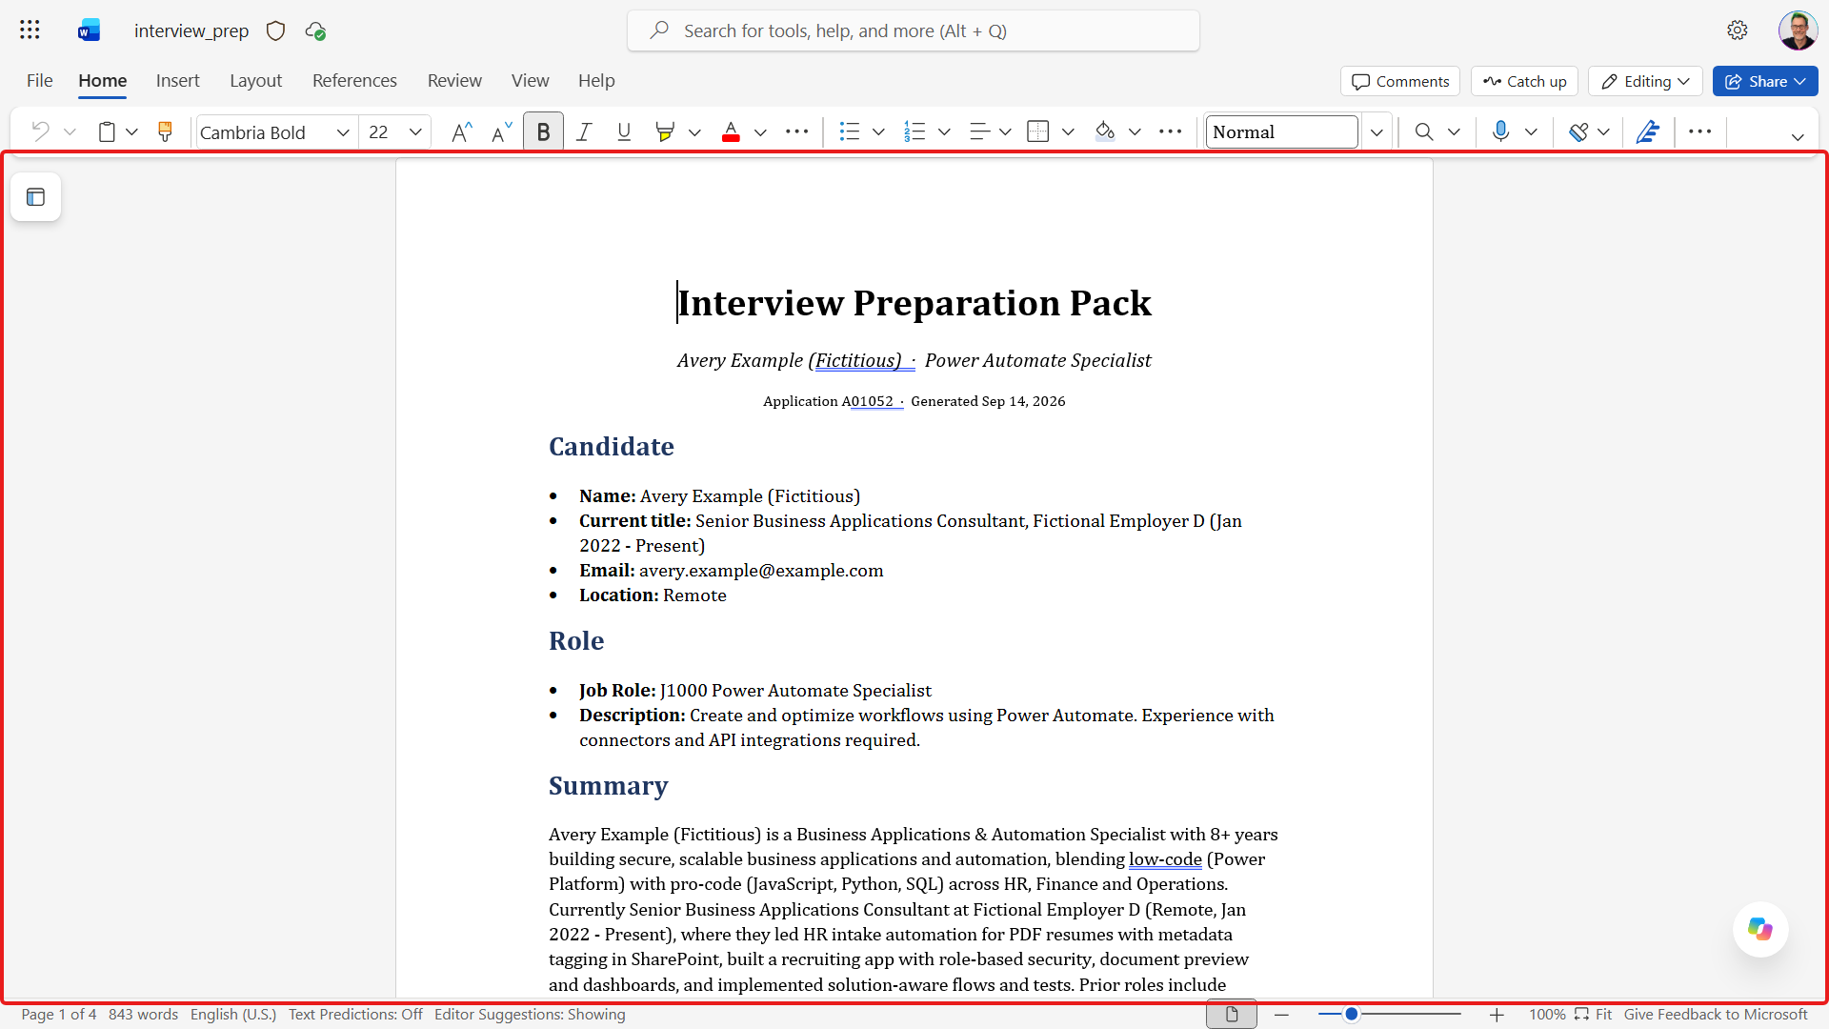Screen dimensions: 1829x1029
Task: Click the Word app icon
Action: click(90, 30)
